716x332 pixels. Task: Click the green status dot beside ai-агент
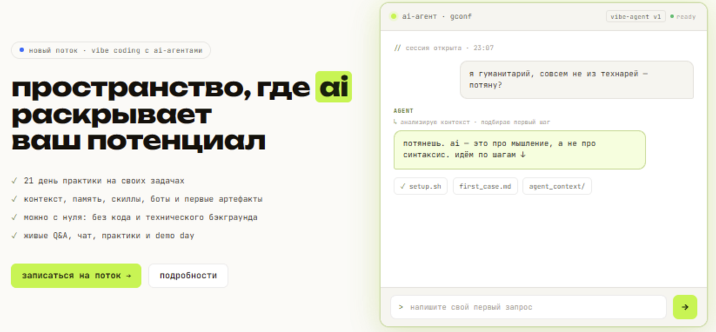(x=393, y=16)
